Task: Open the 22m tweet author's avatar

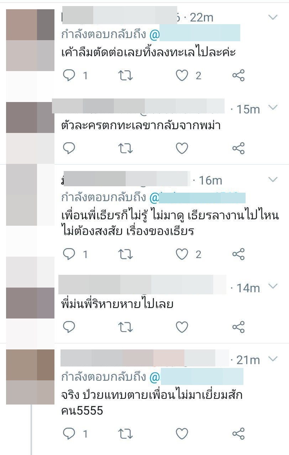Action: (x=30, y=40)
